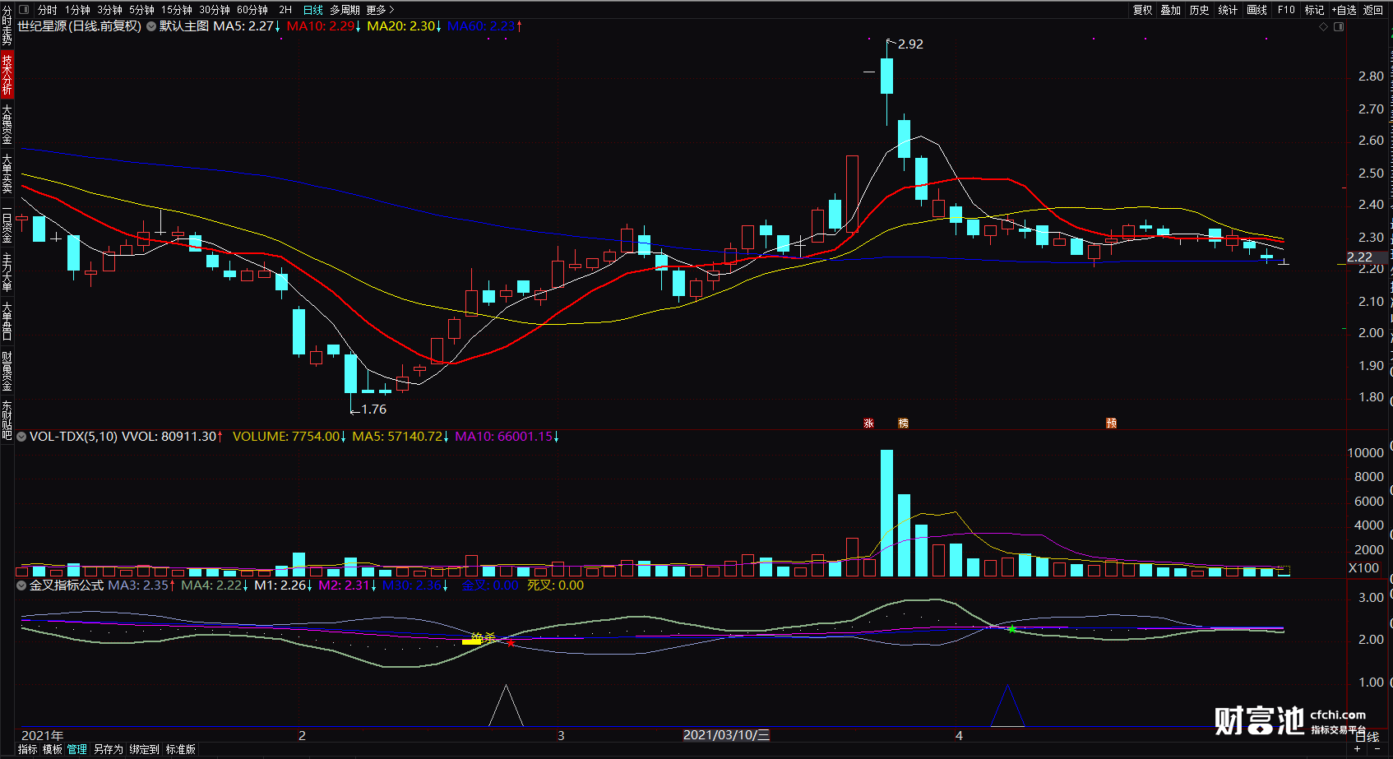
Task: Select the 1分钟 period
Action: tap(78, 10)
